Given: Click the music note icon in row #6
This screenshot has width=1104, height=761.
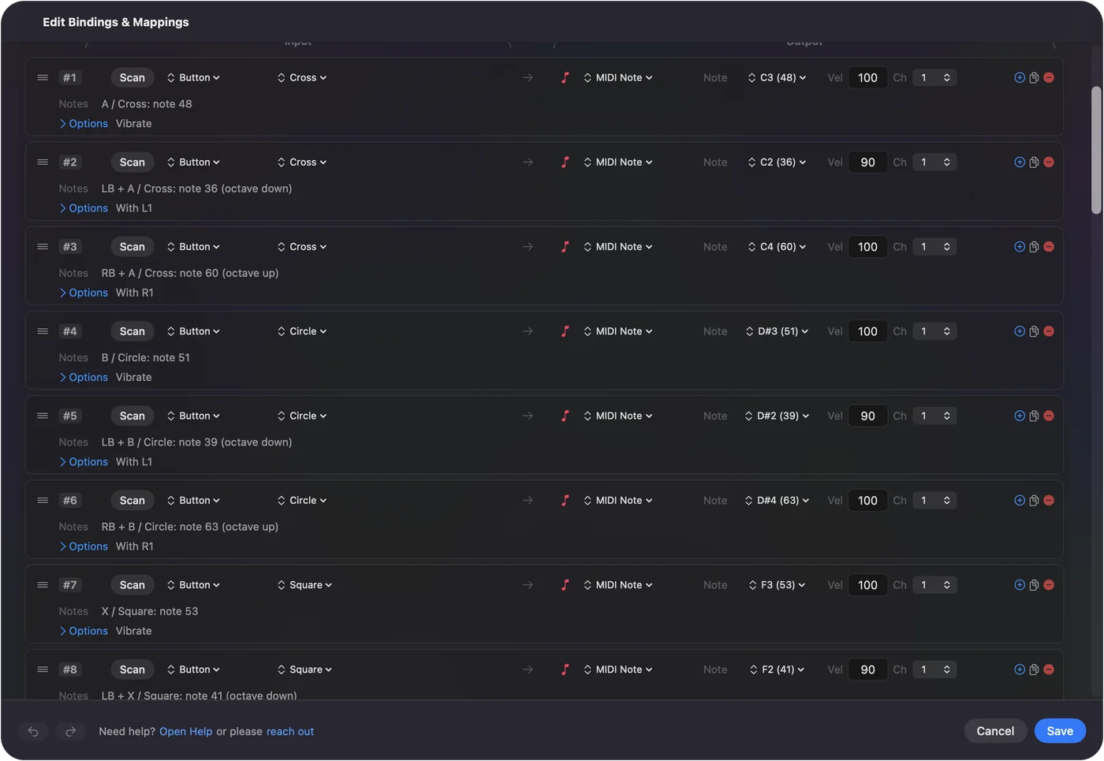Looking at the screenshot, I should pyautogui.click(x=565, y=500).
